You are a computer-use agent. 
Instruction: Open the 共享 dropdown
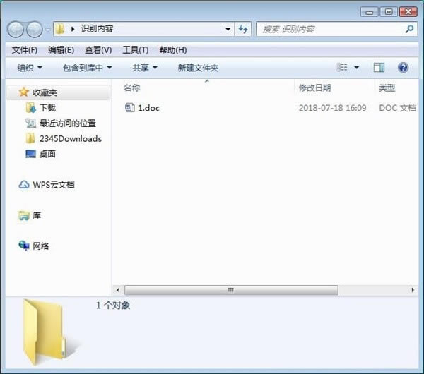click(145, 68)
